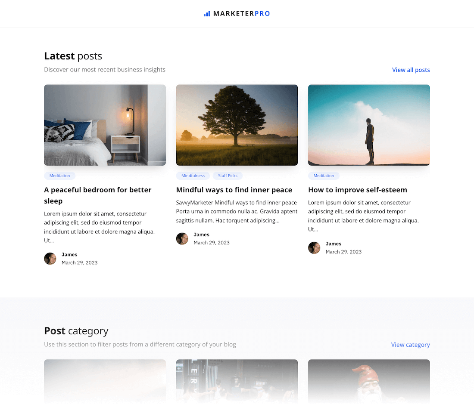Select Meditation tag under self-esteem post image
Viewport: 474px width, 404px height.
tap(324, 176)
